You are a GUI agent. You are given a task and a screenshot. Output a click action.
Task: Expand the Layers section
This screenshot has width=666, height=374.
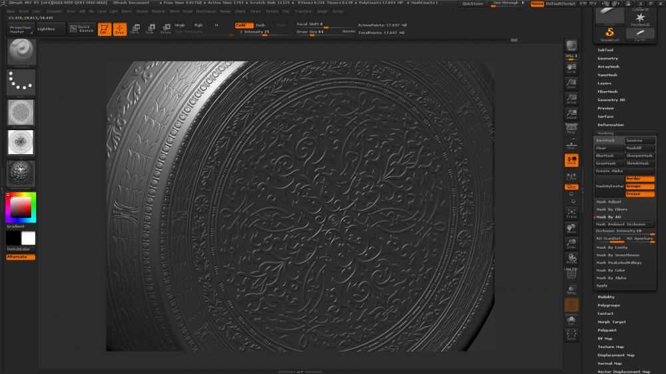[x=605, y=84]
